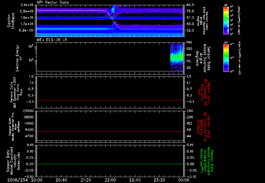Click the "2.5e+01" sector tick value
The image size is (265, 183).
[x=27, y=11]
